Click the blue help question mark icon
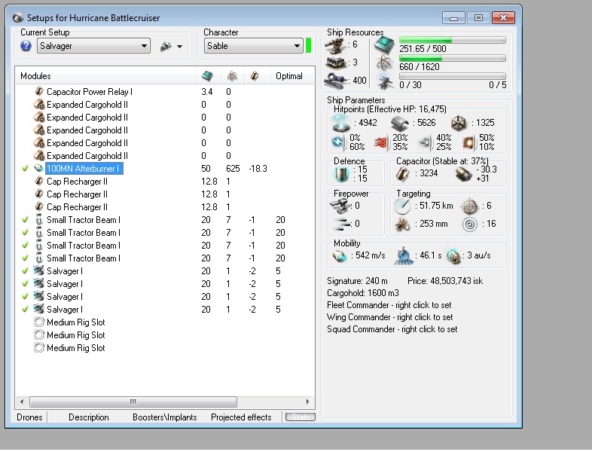Viewport: 592px width, 452px height. tap(26, 46)
